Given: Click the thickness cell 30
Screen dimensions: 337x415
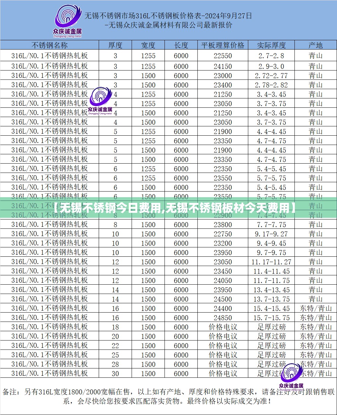Looking at the screenshot, I should (115, 373).
